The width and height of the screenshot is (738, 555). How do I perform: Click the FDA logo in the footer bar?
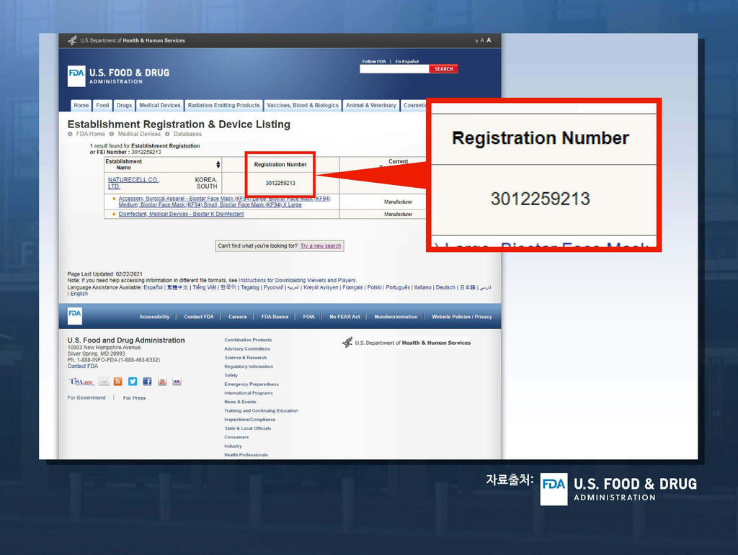coord(75,316)
